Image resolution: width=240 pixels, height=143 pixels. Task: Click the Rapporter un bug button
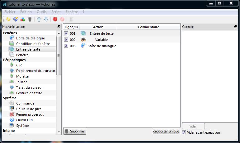click(x=166, y=131)
